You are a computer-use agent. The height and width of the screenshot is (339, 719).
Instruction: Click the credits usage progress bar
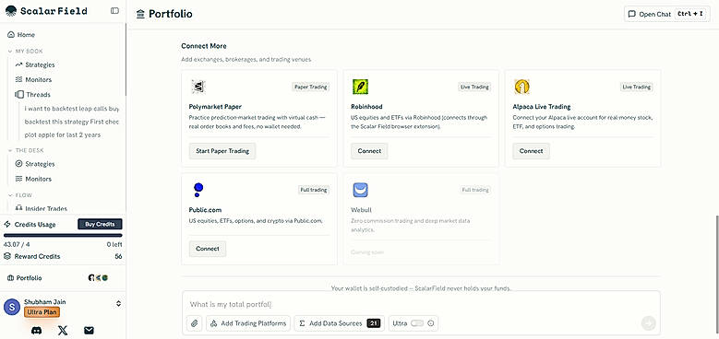[x=63, y=236]
